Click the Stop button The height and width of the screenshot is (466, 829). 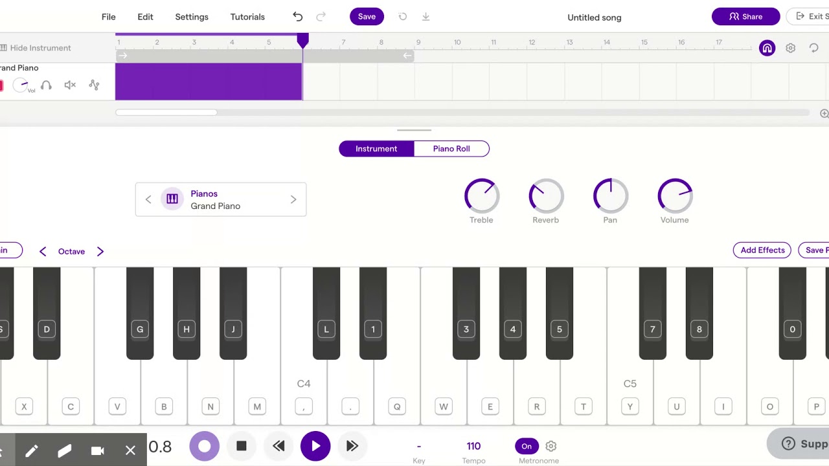point(242,446)
